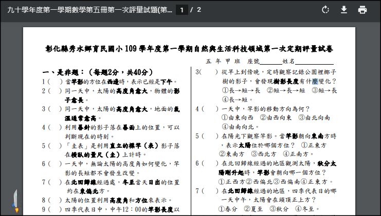Click option ③西北方
This screenshot has height=216, width=381.
click(x=263, y=154)
